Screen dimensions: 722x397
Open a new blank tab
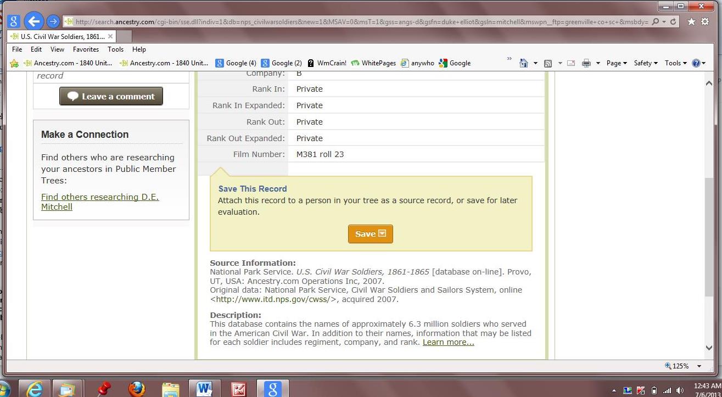pyautogui.click(x=124, y=36)
